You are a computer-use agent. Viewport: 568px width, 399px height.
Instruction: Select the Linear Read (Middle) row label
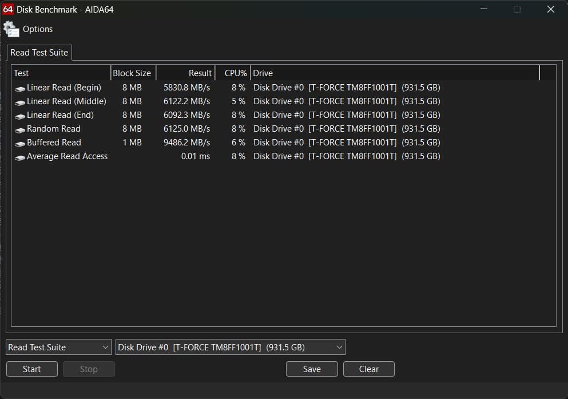[67, 101]
